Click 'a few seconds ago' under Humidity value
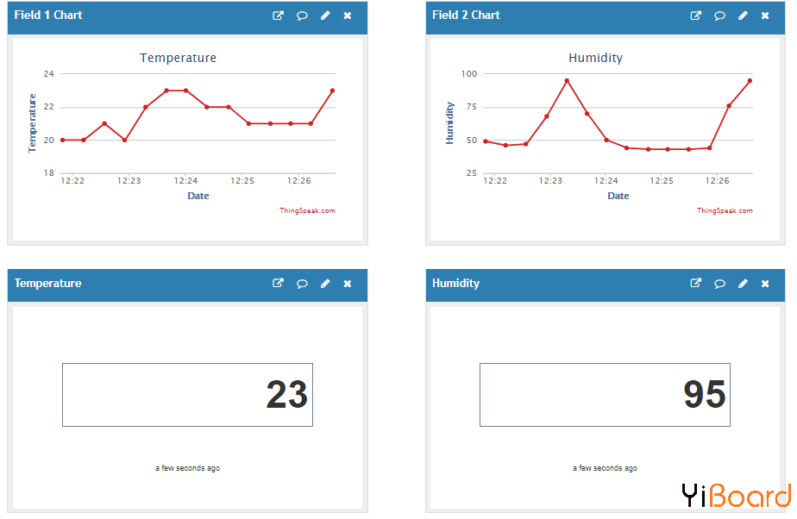797x519 pixels. point(605,468)
